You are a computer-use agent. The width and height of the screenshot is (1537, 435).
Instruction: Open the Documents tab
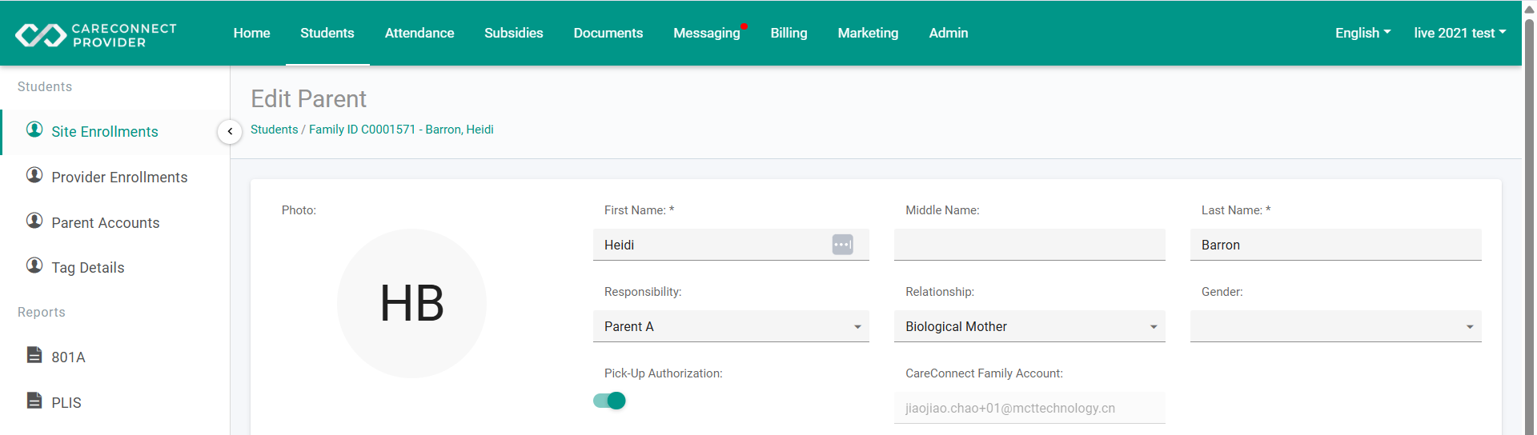(608, 33)
